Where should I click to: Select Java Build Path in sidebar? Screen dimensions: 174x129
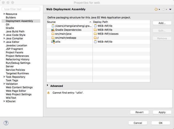click(15, 31)
